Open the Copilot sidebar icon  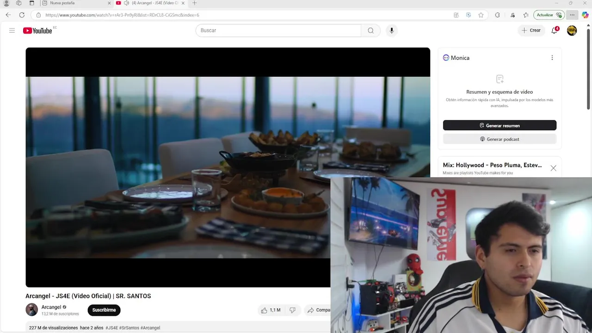pyautogui.click(x=585, y=15)
